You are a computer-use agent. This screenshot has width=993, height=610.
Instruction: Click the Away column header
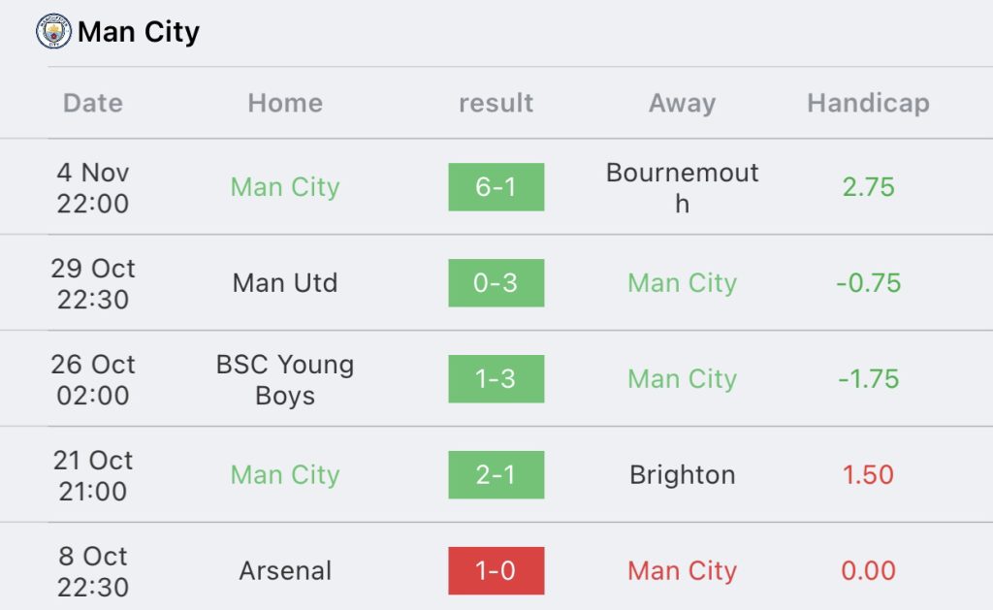(682, 103)
